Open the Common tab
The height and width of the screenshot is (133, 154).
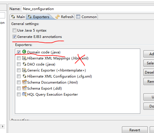[86, 17]
